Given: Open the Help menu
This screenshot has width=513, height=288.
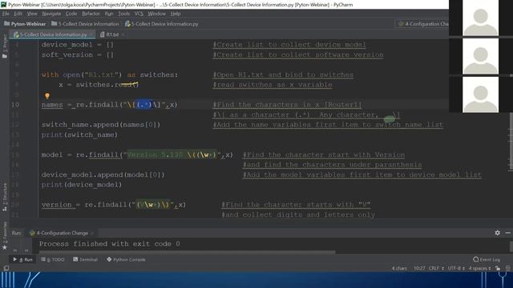Looking at the screenshot, I should [176, 14].
